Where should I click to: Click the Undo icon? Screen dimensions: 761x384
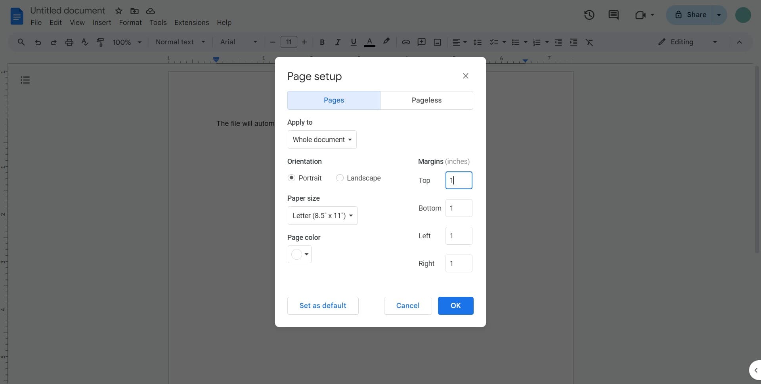[38, 42]
